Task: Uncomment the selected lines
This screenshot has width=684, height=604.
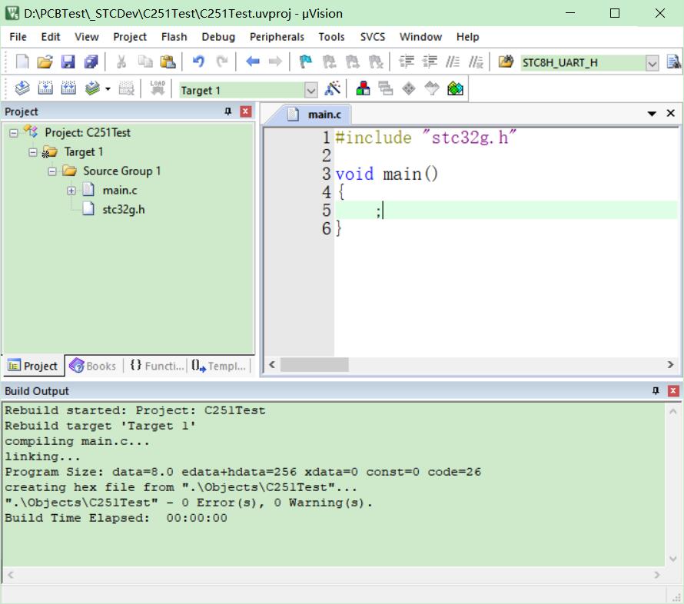Action: [476, 62]
